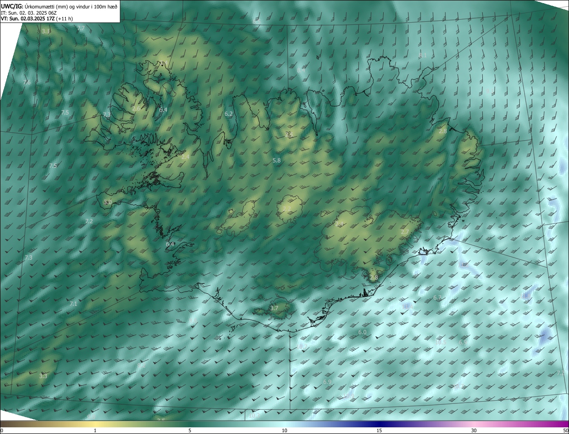Click the '1' tick on the color scale

pos(95,431)
